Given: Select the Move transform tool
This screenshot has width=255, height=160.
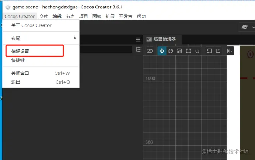Looking at the screenshot, I should tap(162, 51).
